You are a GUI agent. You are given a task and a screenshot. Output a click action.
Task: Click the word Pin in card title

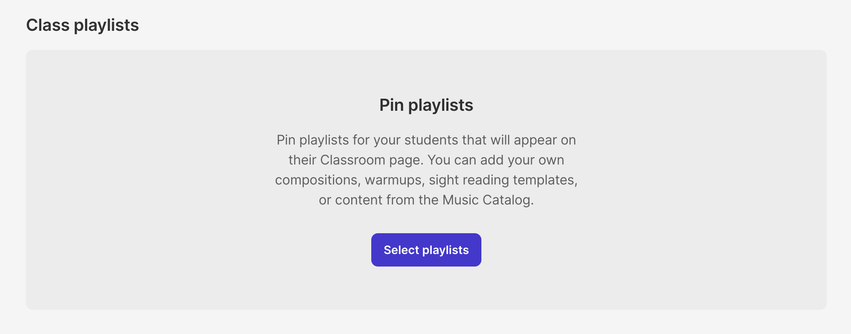coord(391,105)
